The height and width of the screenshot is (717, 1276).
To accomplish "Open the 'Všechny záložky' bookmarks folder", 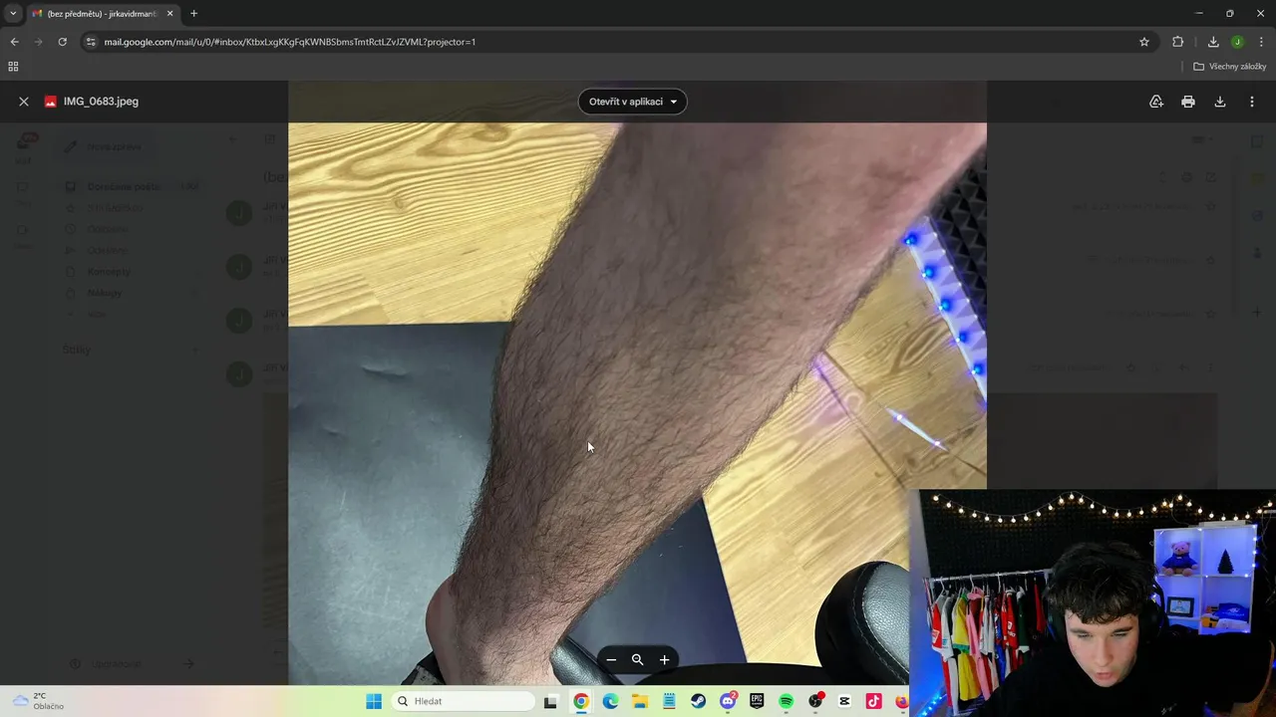I will click(x=1230, y=67).
